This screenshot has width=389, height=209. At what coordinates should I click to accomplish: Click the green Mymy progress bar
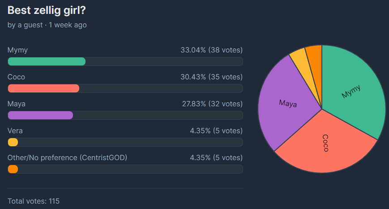click(x=47, y=61)
